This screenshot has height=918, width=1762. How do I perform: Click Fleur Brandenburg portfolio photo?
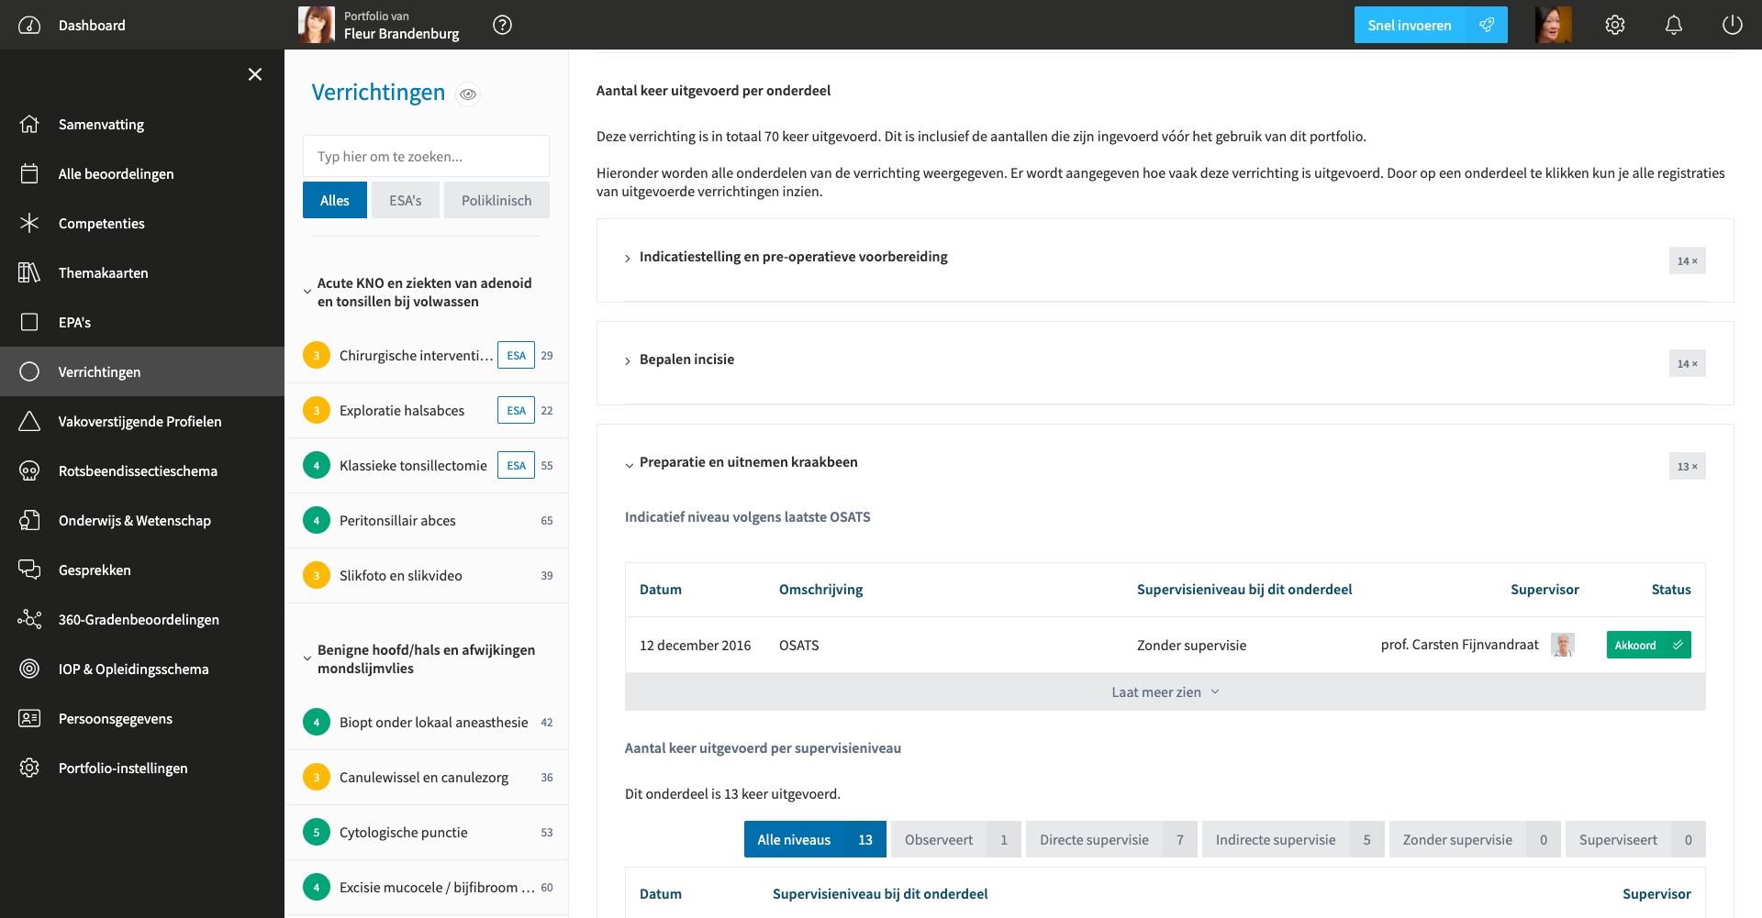click(x=317, y=25)
